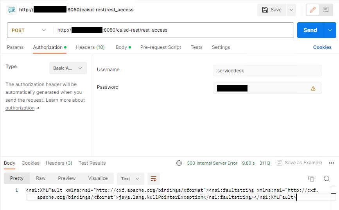Open the response Cookies tab
The height and width of the screenshot is (210, 339).
pos(30,163)
